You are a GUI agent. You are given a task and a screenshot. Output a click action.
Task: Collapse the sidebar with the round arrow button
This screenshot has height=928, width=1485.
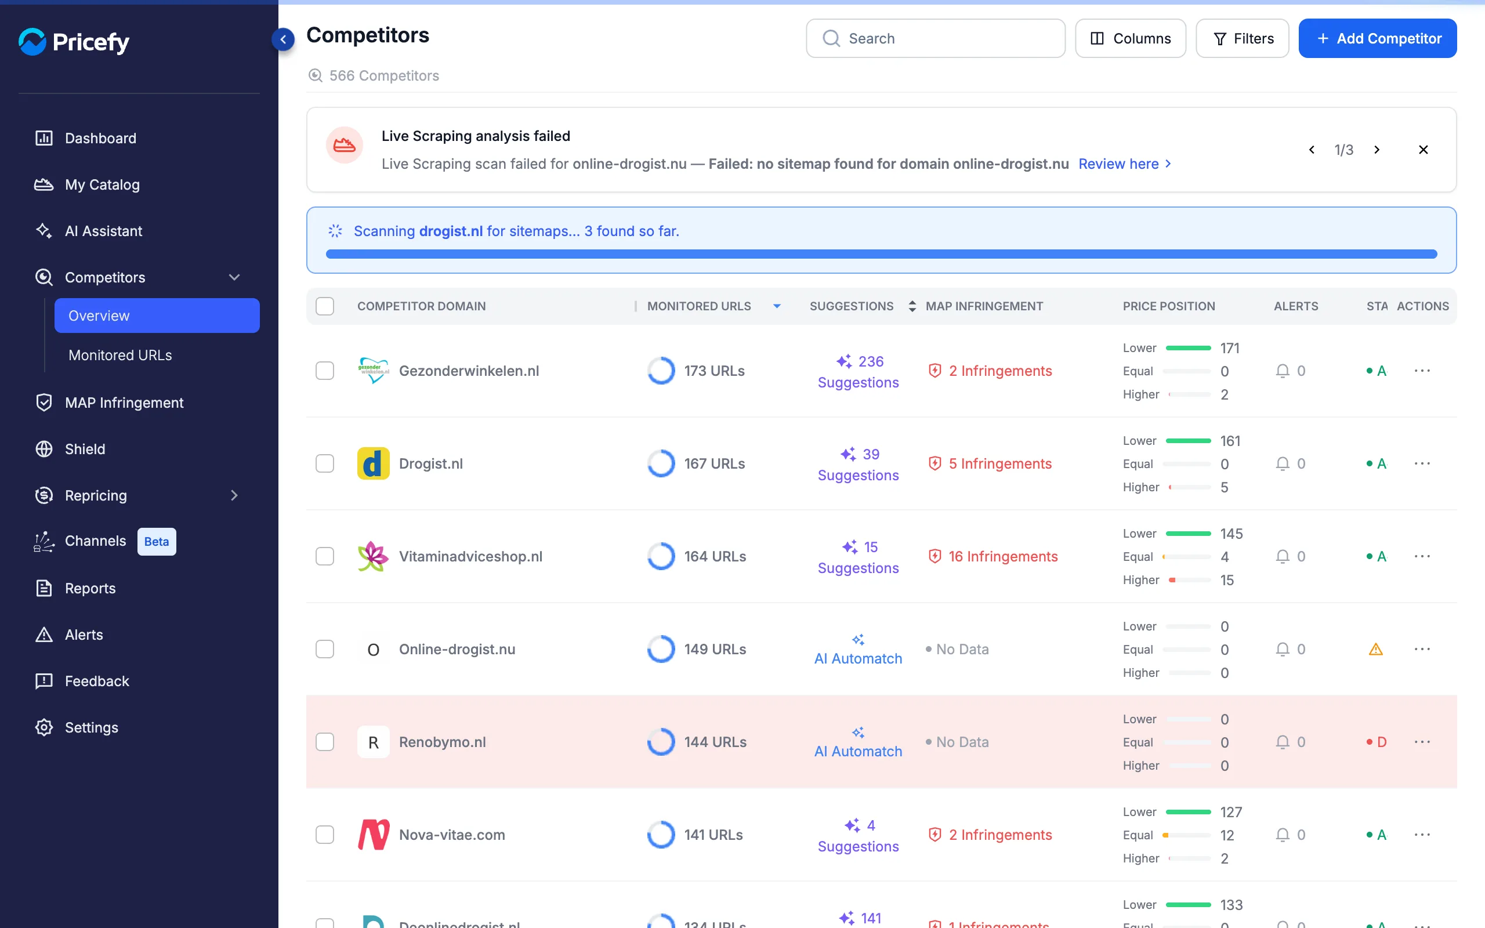click(283, 39)
